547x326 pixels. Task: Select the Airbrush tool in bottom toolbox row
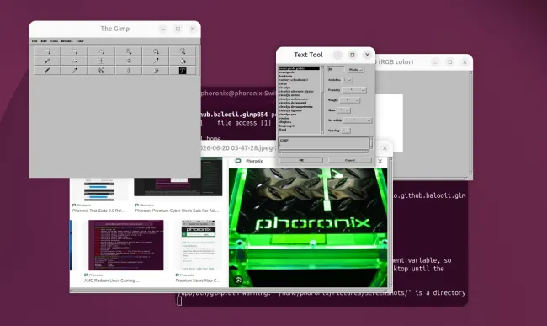coord(74,71)
